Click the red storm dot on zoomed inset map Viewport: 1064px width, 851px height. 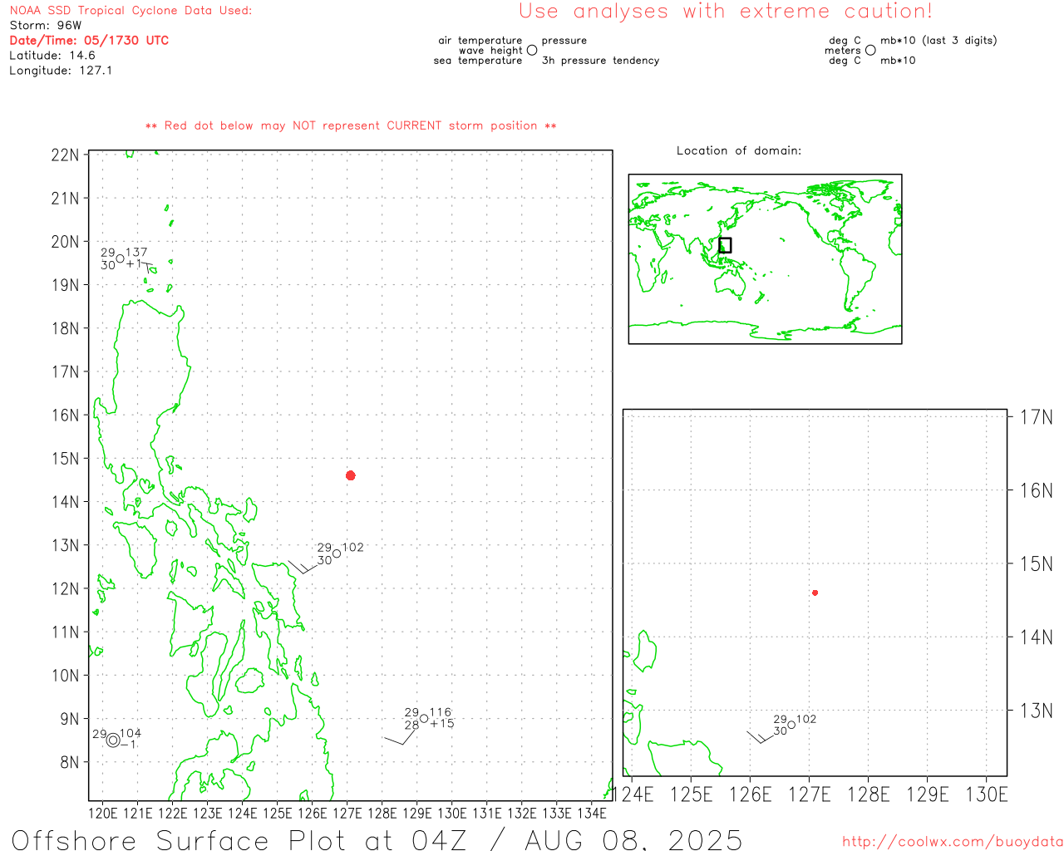[x=815, y=593]
